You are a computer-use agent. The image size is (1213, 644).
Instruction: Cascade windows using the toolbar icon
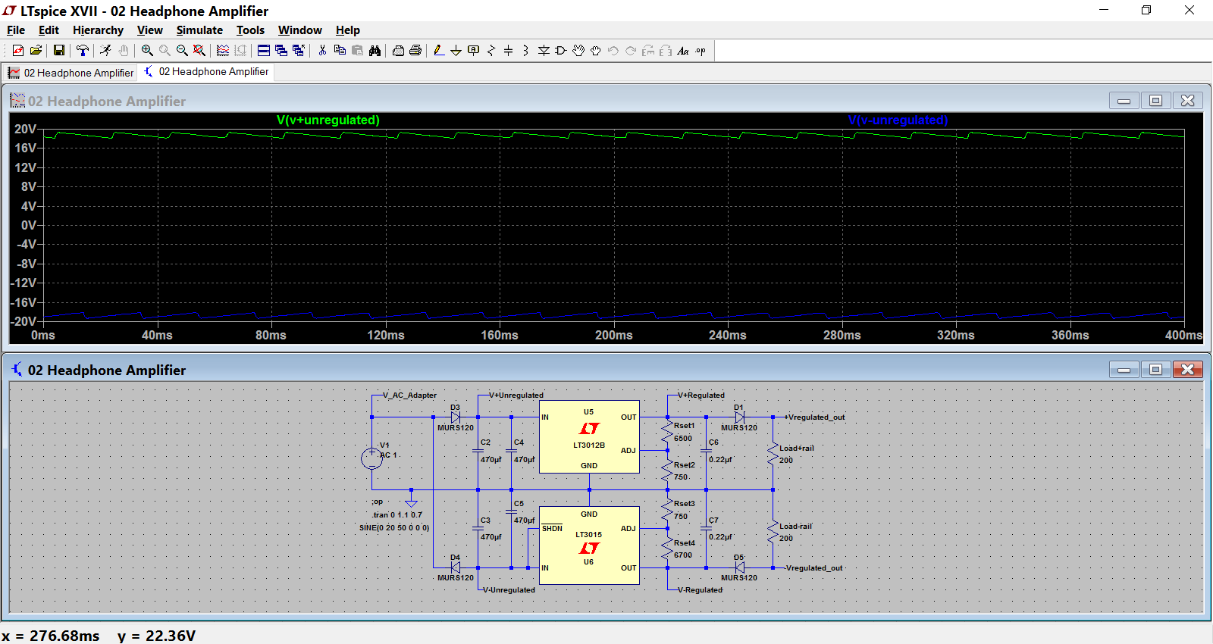coord(281,51)
